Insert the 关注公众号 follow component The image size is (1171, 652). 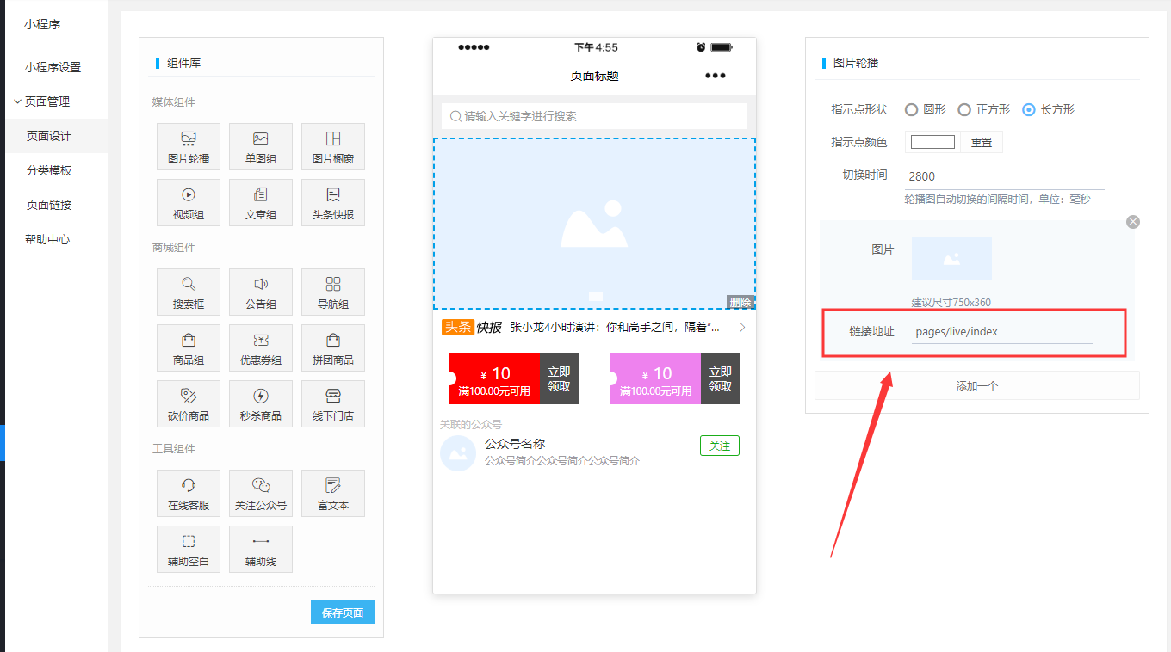pos(261,494)
